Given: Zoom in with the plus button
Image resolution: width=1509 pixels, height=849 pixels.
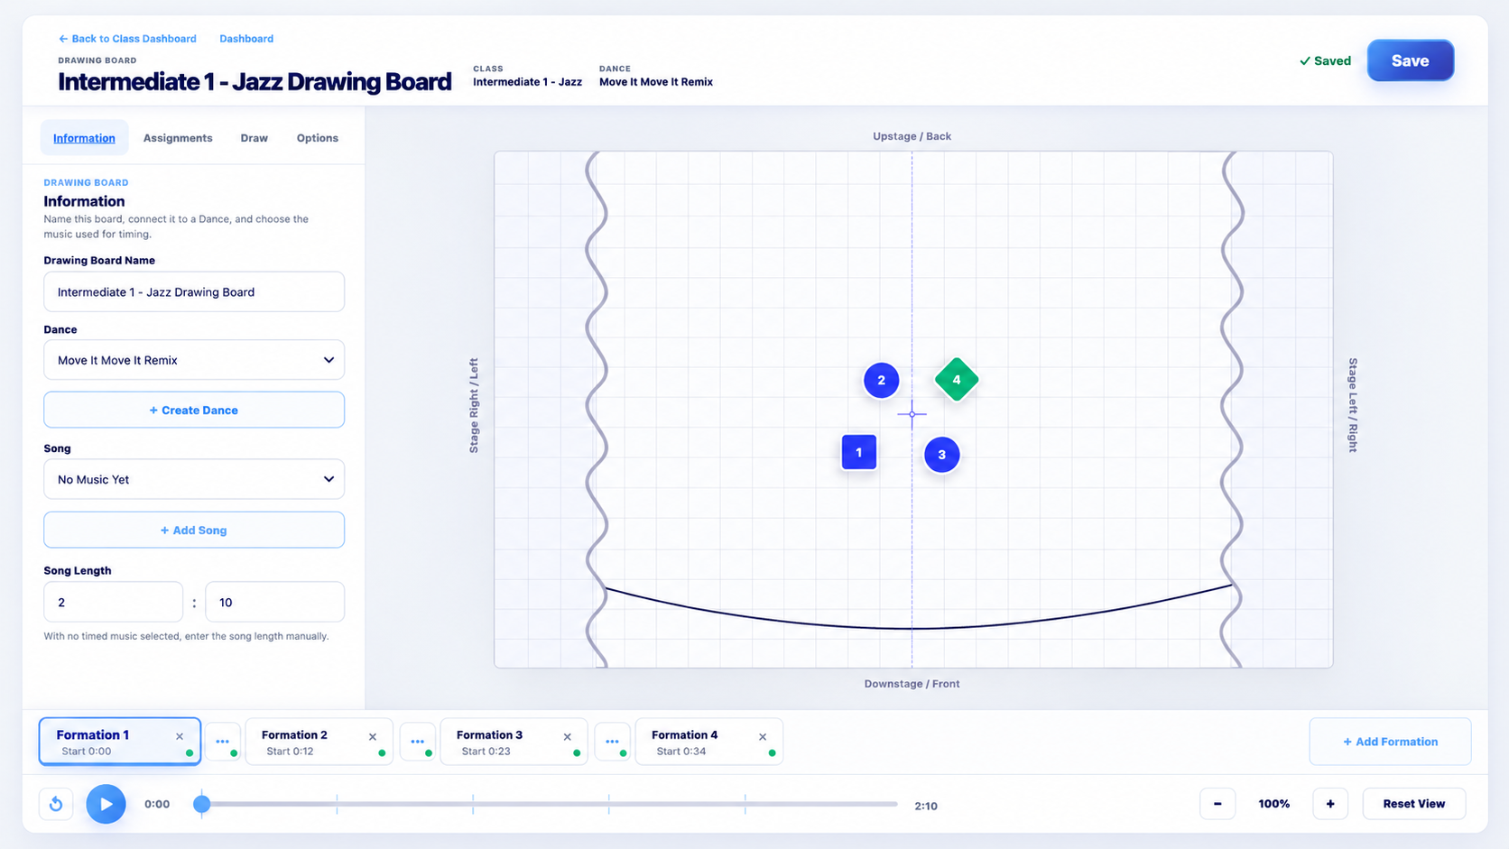Looking at the screenshot, I should [x=1330, y=804].
